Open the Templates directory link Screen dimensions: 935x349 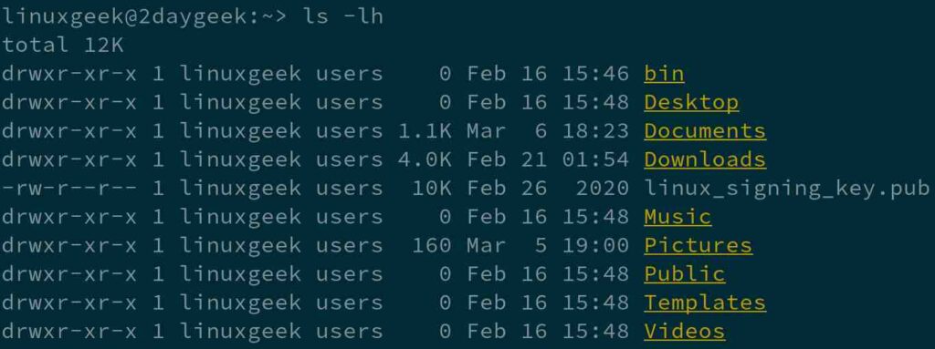coord(705,303)
